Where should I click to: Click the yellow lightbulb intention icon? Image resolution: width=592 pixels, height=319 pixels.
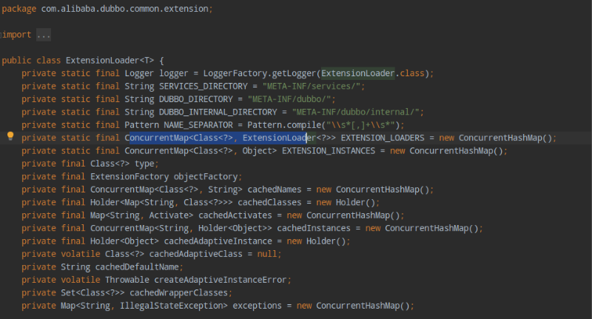coord(10,136)
